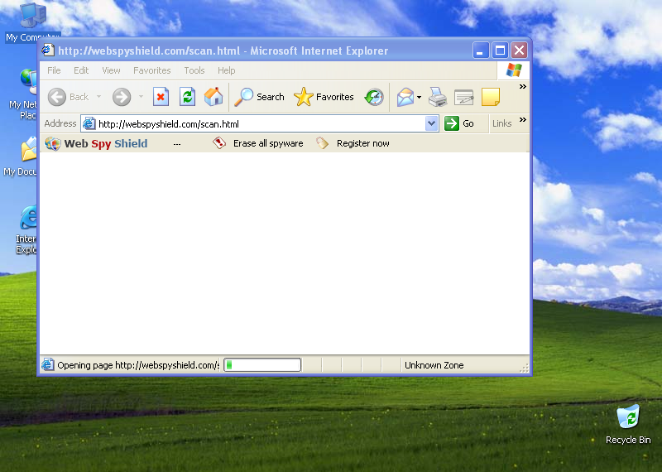Click the Windows flag logo throbber
This screenshot has width=662, height=472.
point(514,70)
